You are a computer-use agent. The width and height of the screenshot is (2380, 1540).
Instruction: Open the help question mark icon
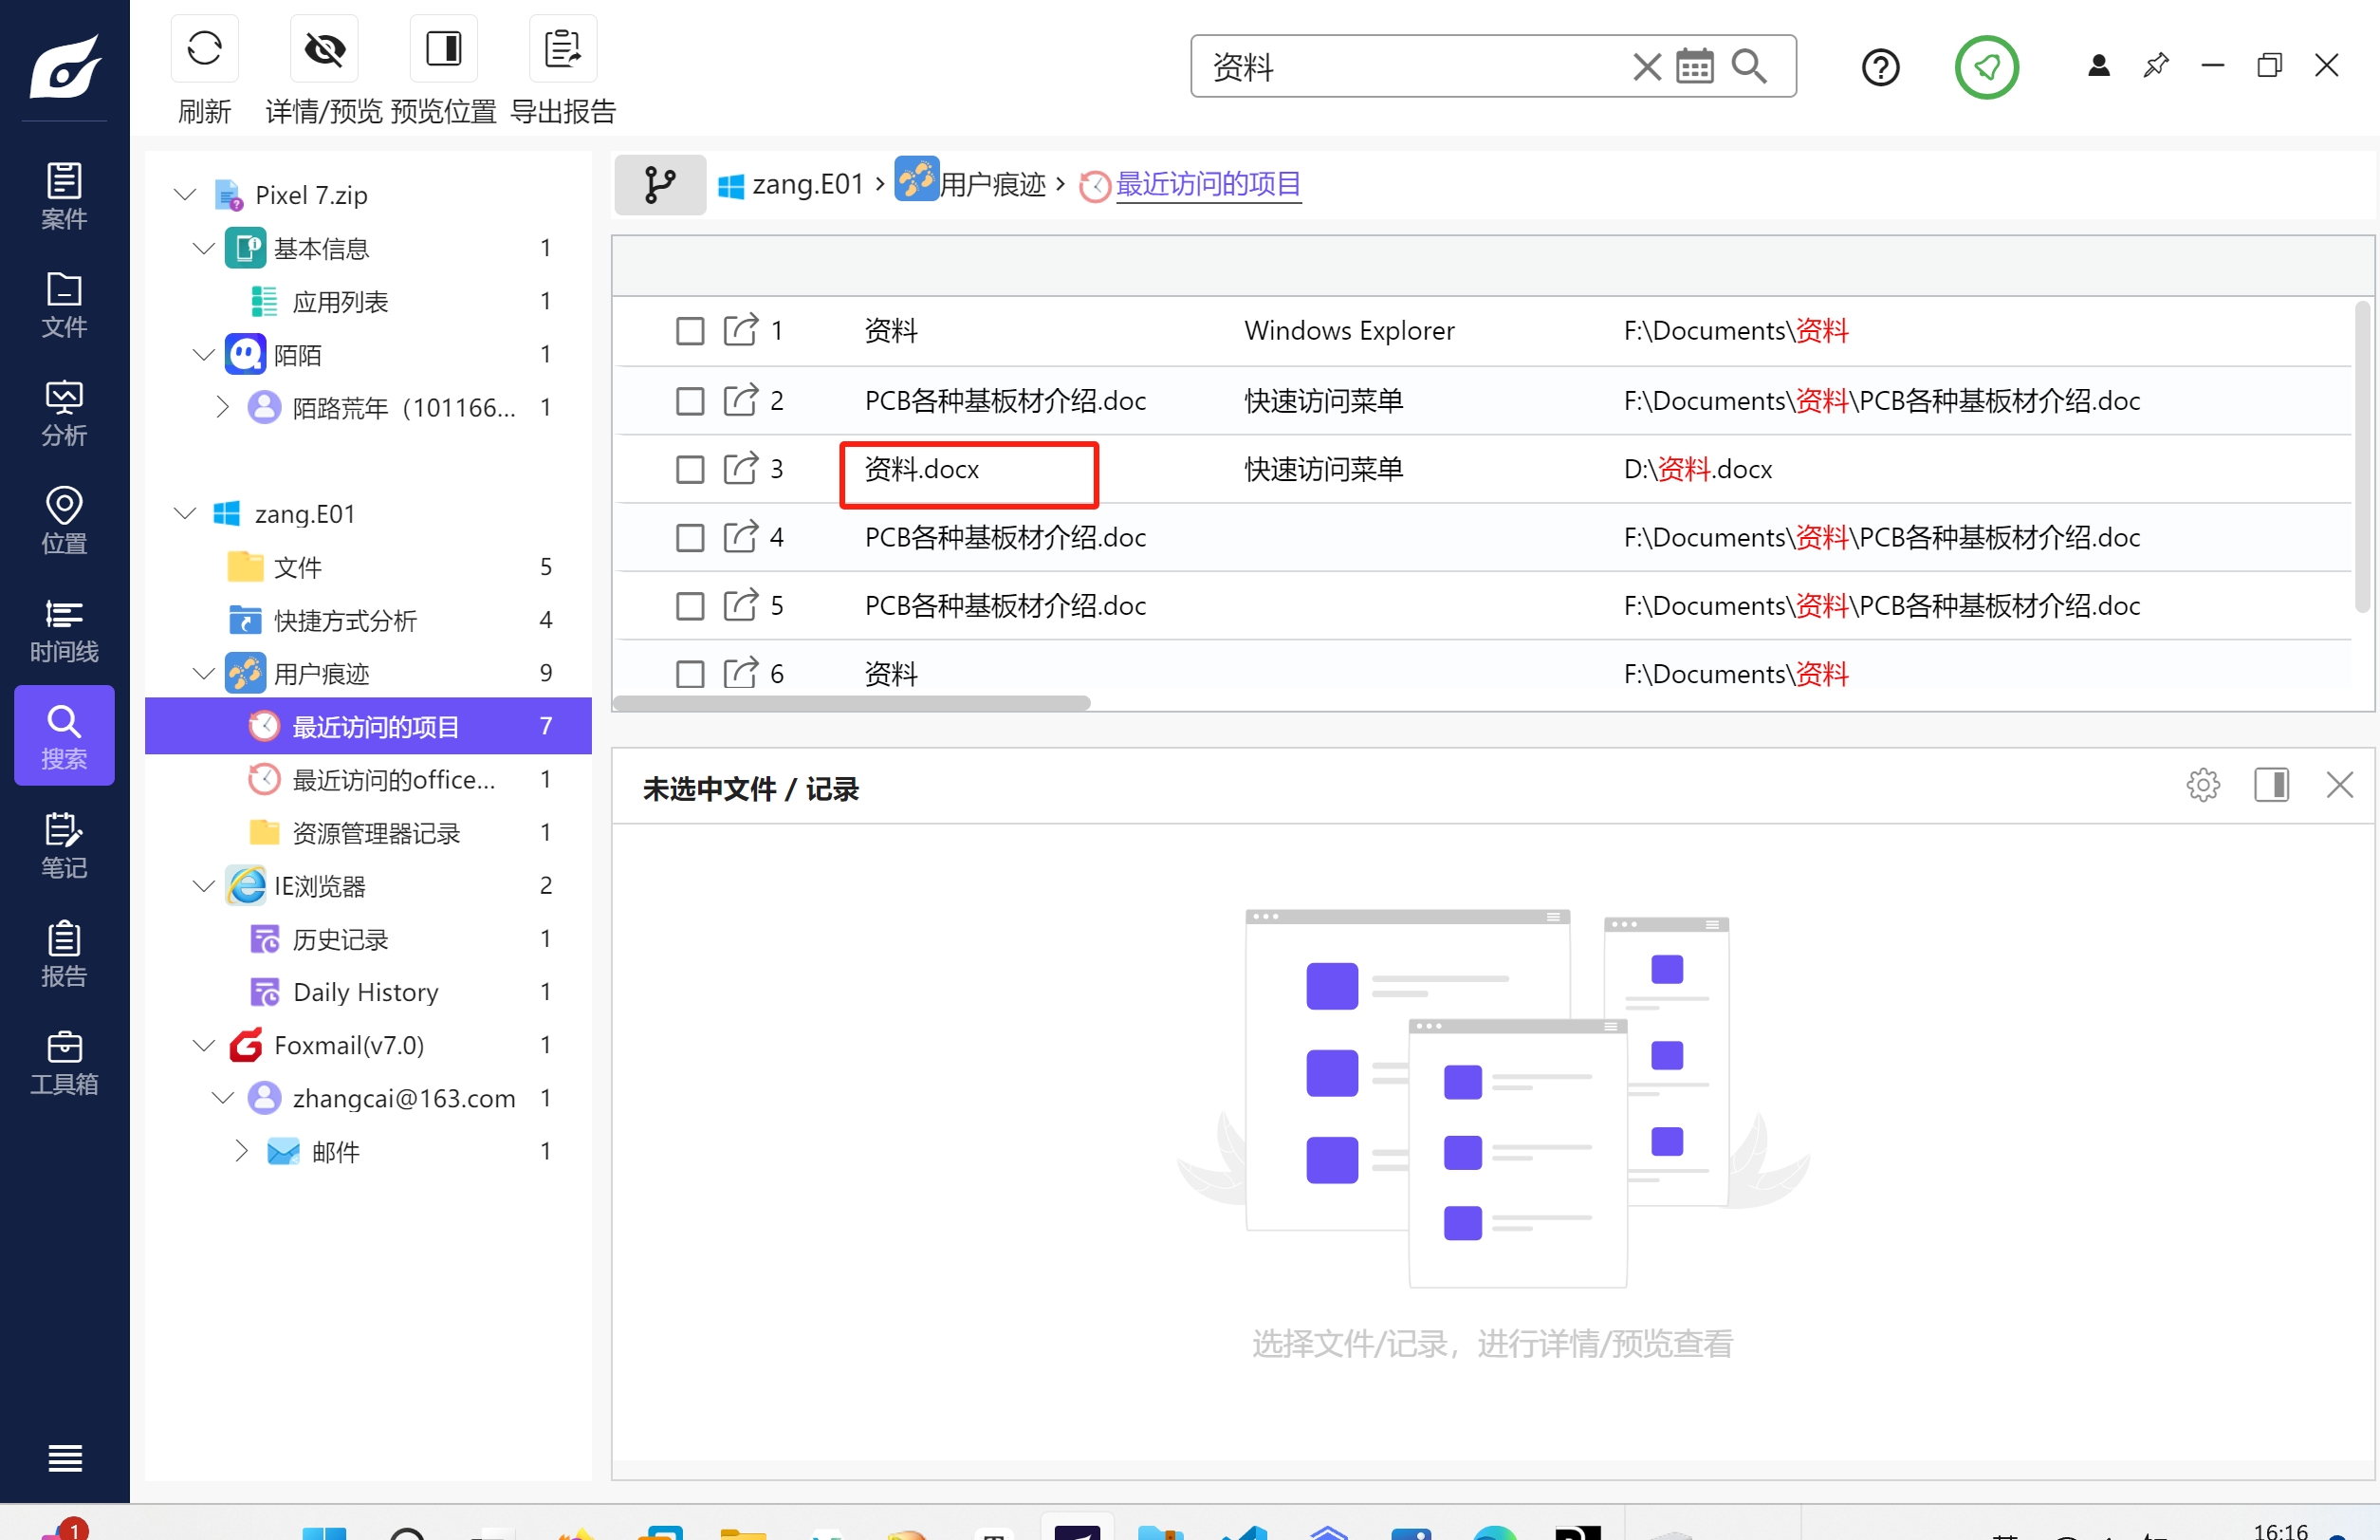(x=1880, y=68)
